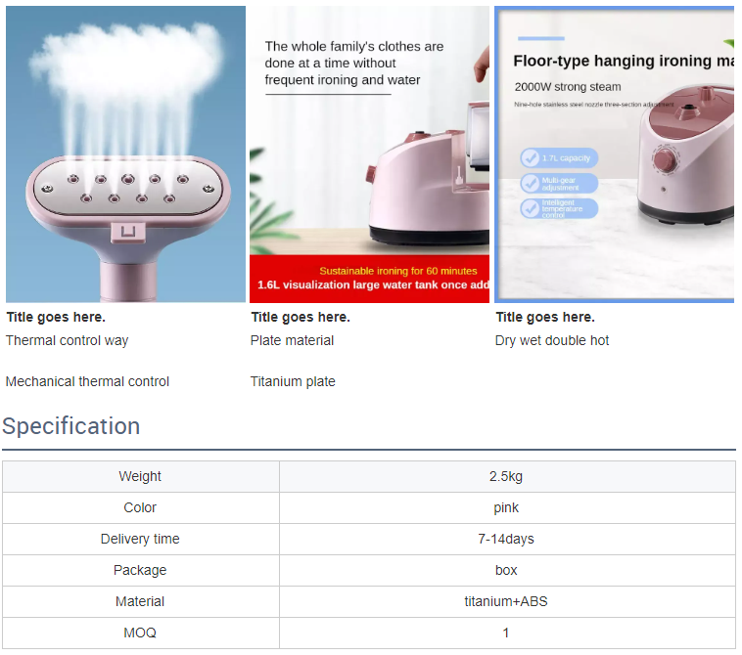Click the pink temperature dial on the steamer

point(665,159)
